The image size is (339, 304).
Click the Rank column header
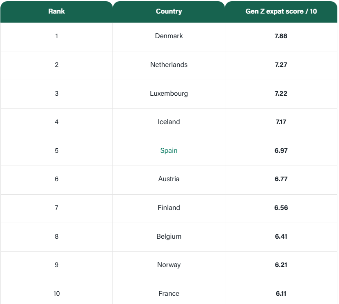pos(57,12)
